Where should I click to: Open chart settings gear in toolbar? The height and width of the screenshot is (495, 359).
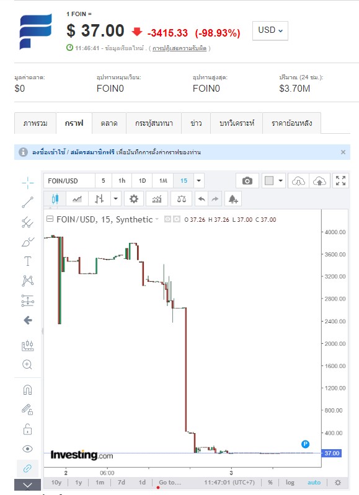134,199
